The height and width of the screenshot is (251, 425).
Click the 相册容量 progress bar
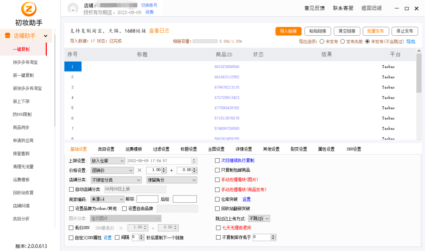[x=205, y=41]
